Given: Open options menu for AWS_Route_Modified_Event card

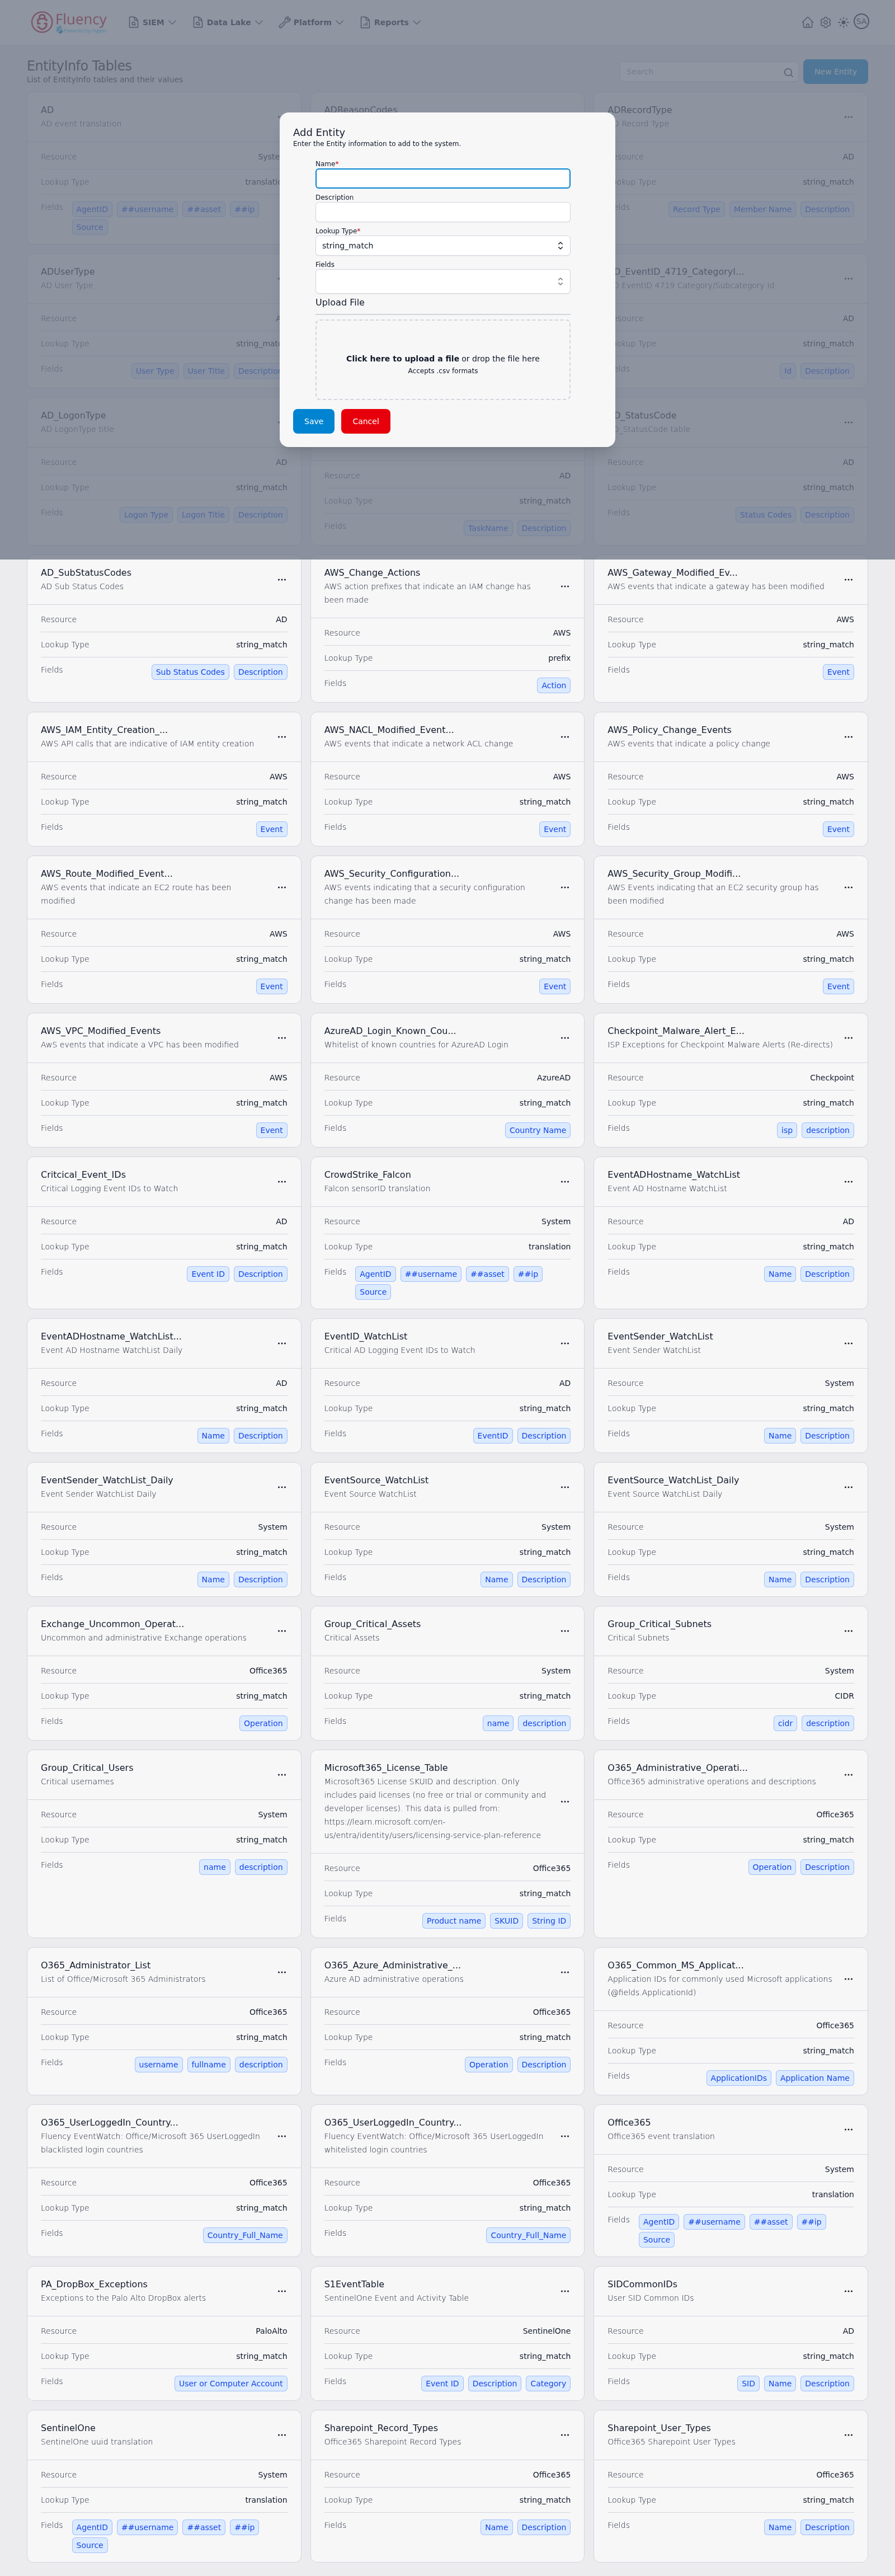Looking at the screenshot, I should [282, 887].
